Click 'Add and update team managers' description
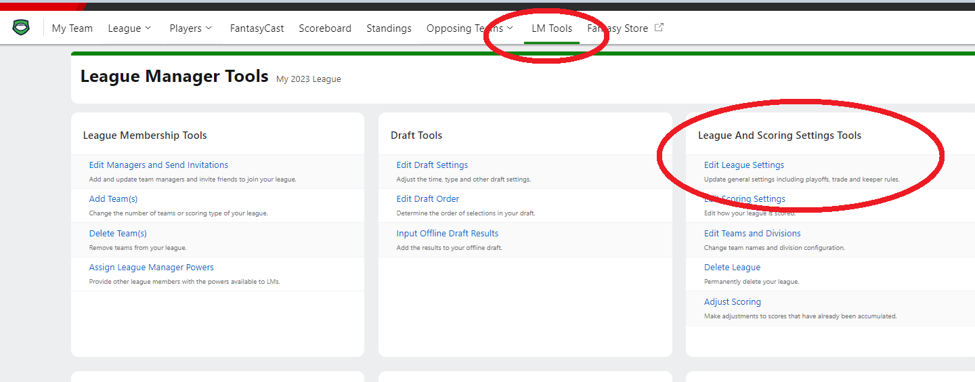975x382 pixels. 193,179
